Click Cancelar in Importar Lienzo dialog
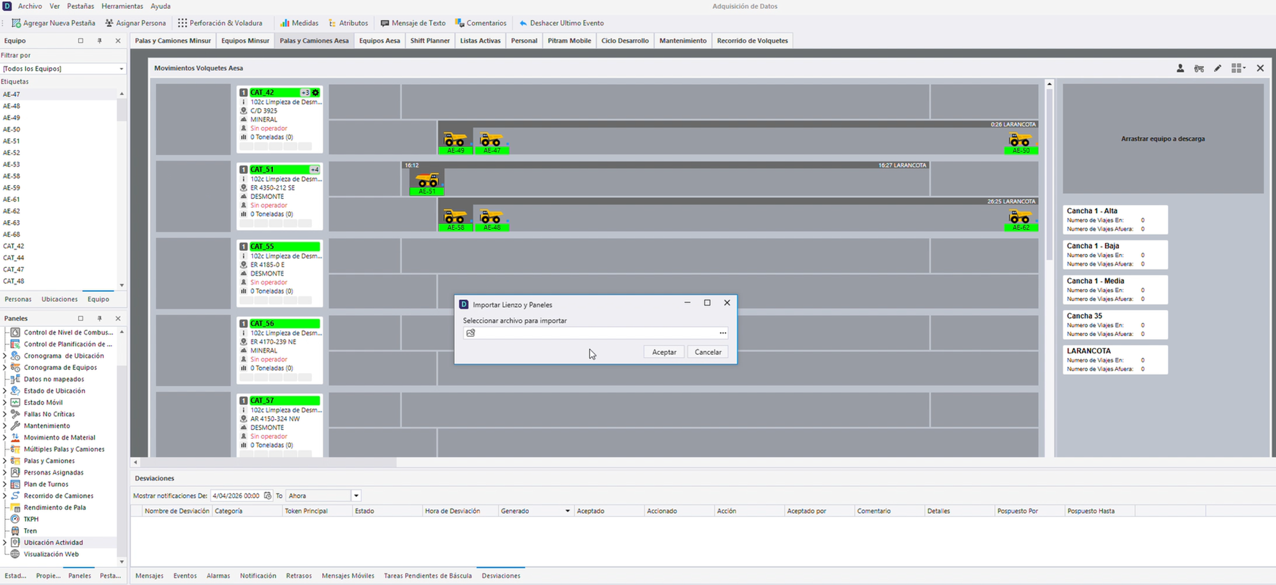This screenshot has width=1276, height=585. pyautogui.click(x=708, y=352)
